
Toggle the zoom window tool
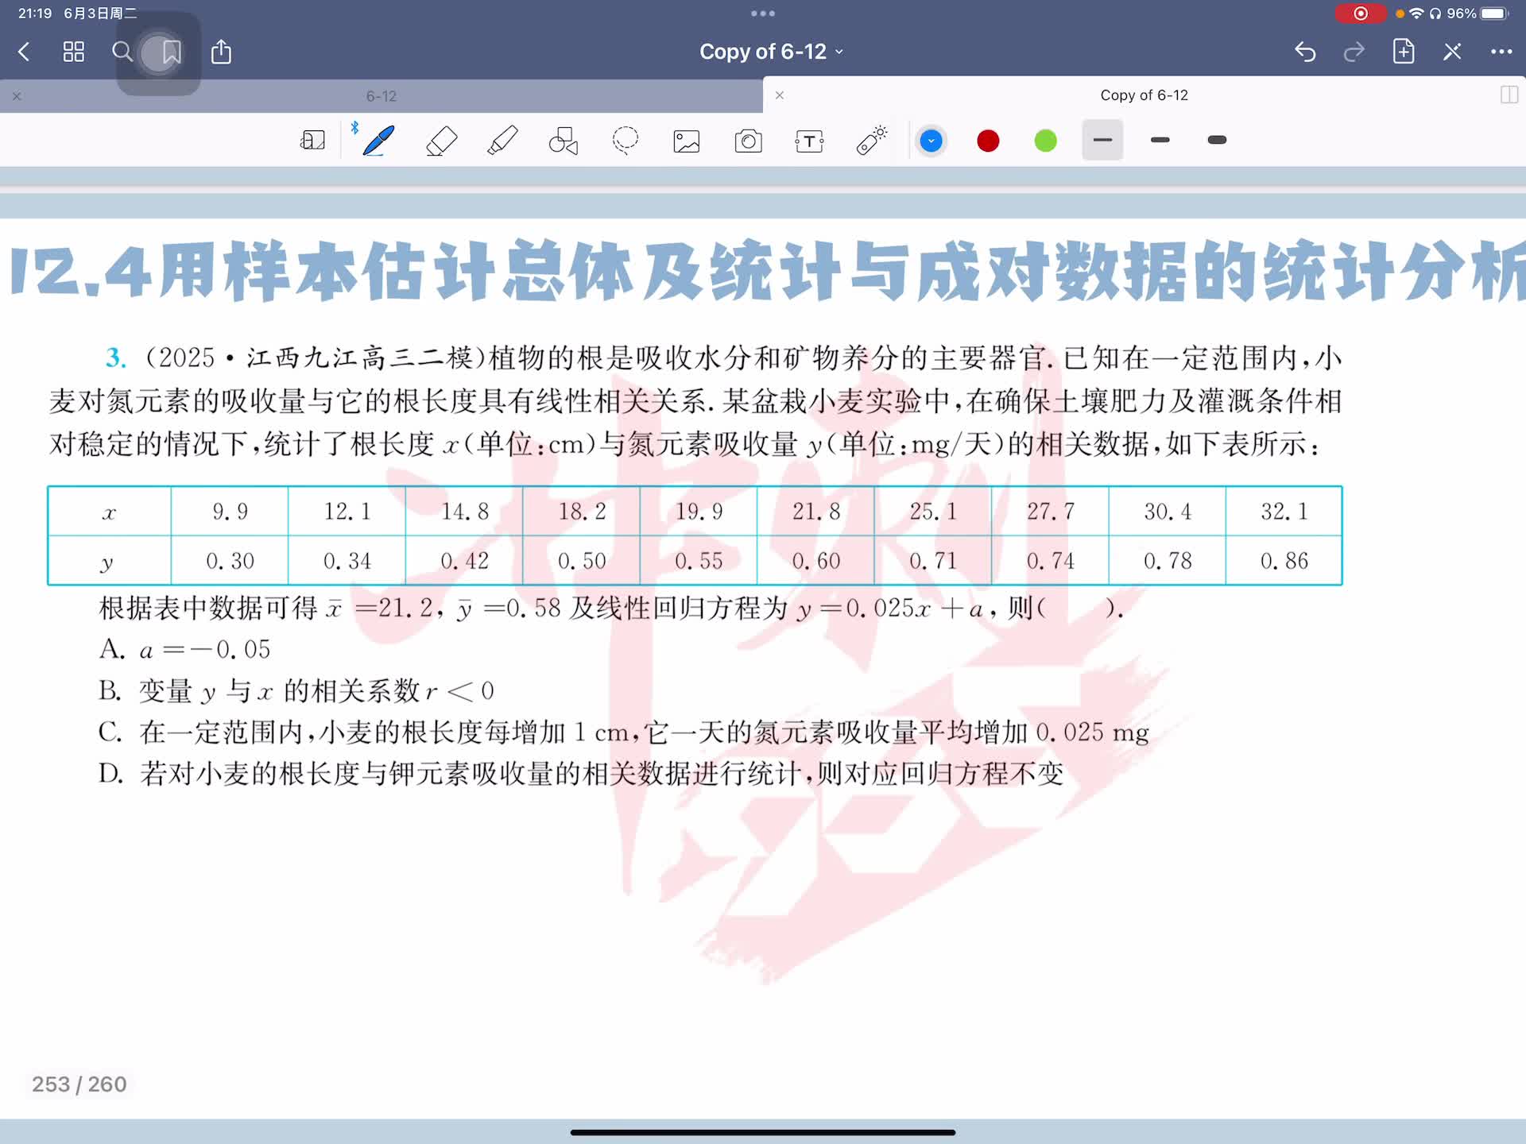point(312,141)
